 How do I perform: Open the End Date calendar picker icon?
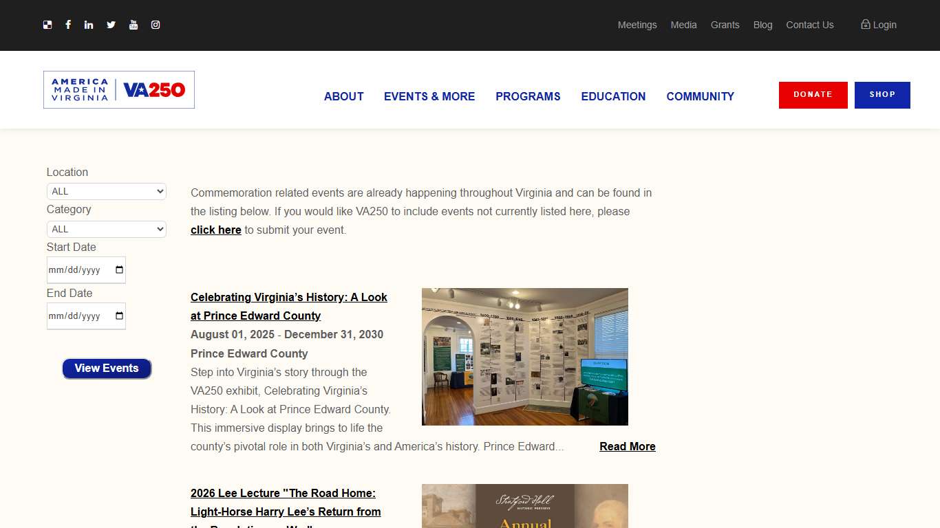tap(118, 316)
